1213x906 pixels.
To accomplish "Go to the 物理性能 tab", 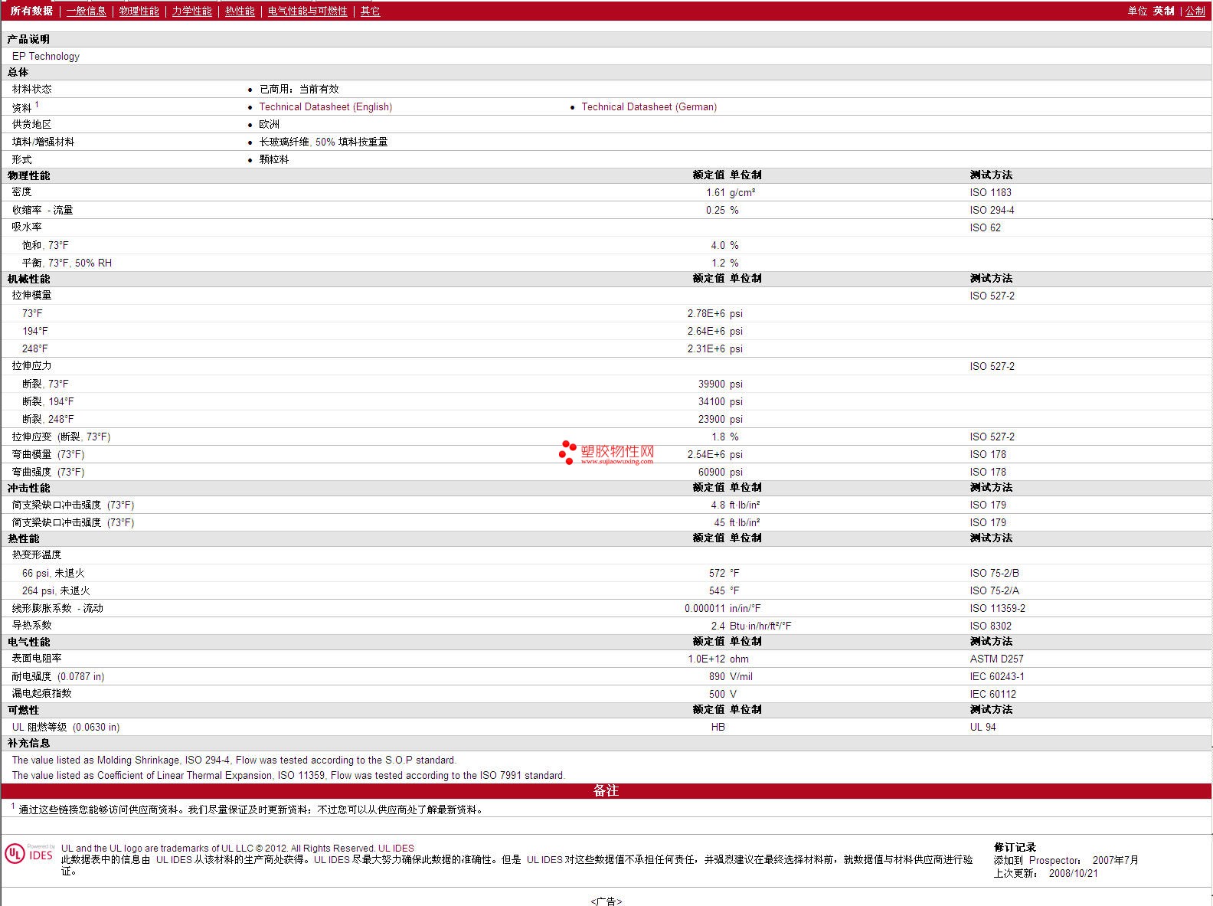I will [x=139, y=11].
